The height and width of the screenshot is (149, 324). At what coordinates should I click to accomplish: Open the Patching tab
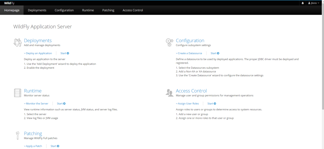coord(108,10)
